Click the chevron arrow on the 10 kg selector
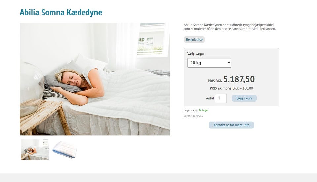The image size is (317, 182). tap(229, 63)
